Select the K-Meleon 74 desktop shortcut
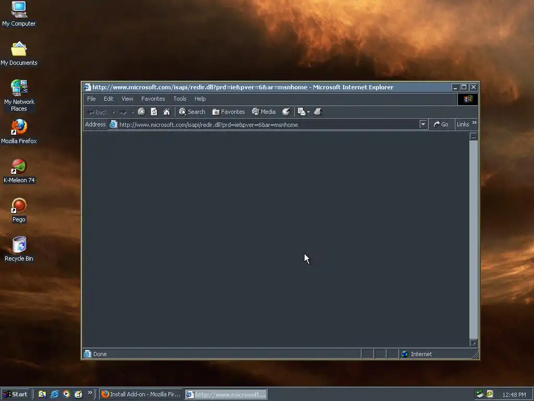This screenshot has height=401, width=534. [x=19, y=171]
